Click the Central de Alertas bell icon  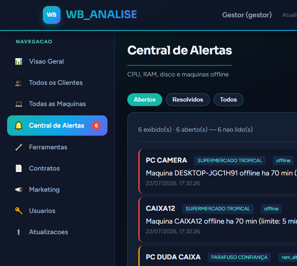(x=19, y=125)
